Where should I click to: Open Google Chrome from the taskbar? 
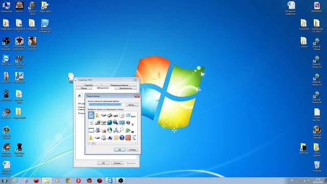click(x=68, y=180)
